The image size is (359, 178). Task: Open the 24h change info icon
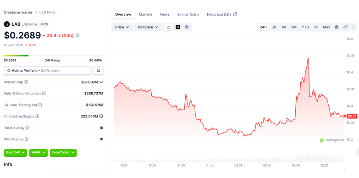pyautogui.click(x=77, y=35)
